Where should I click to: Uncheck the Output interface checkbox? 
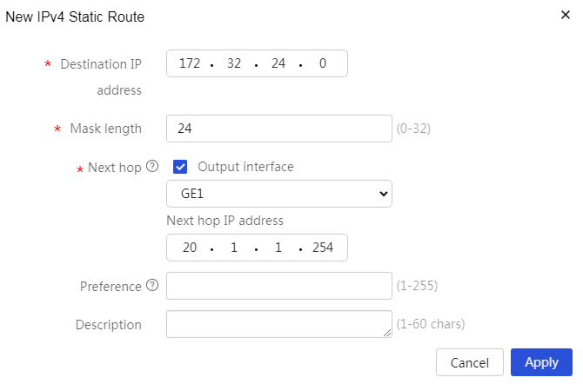(x=180, y=167)
